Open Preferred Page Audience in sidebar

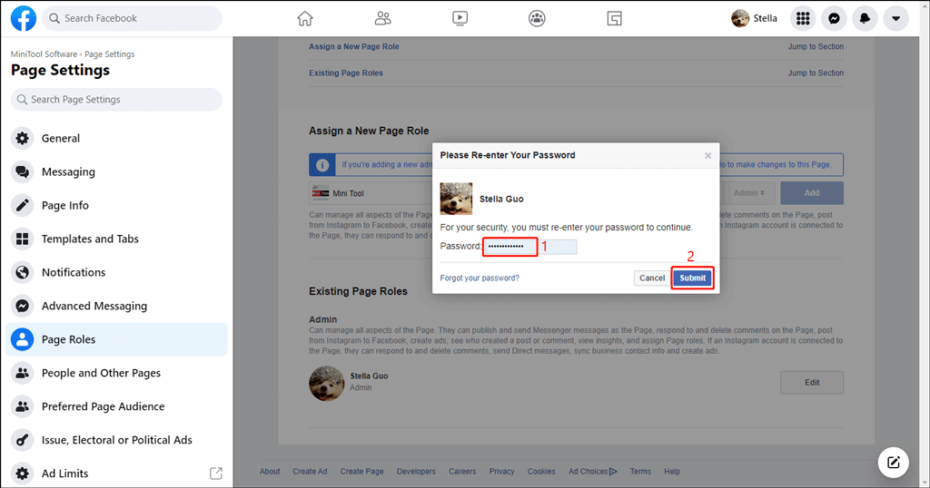tap(116, 406)
